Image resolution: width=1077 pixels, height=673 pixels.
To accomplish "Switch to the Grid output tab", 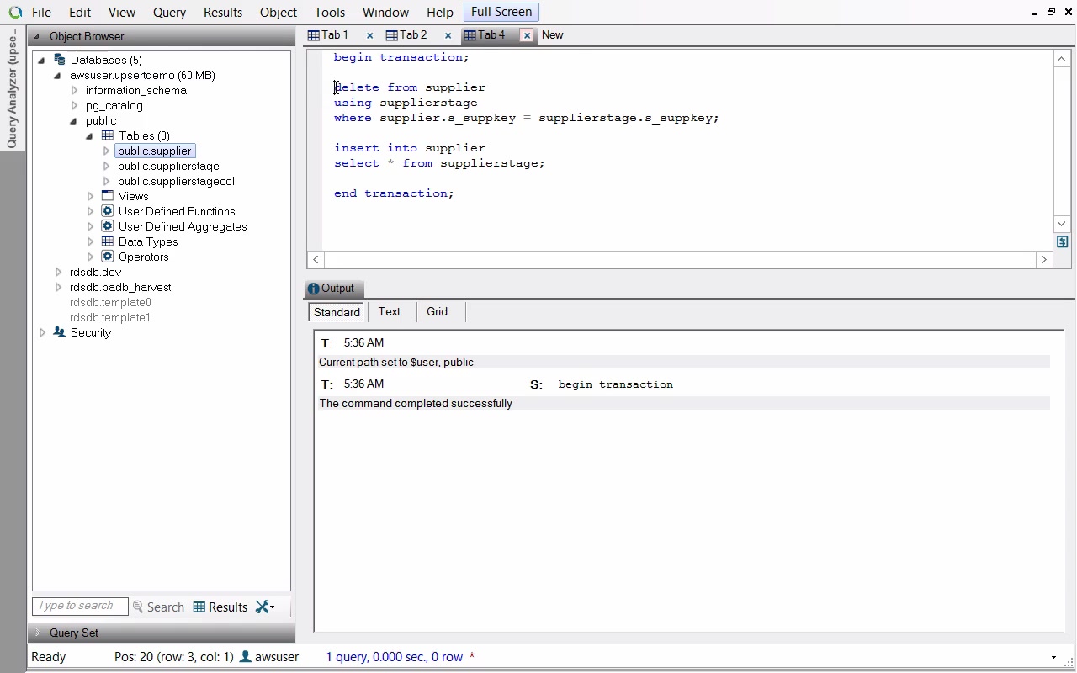I will click(x=437, y=311).
